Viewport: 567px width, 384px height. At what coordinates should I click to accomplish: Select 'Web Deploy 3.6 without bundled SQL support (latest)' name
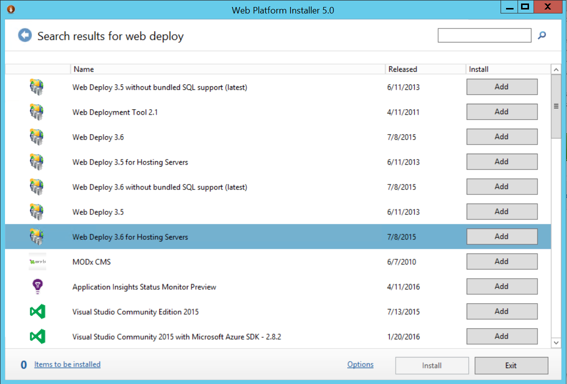(160, 187)
